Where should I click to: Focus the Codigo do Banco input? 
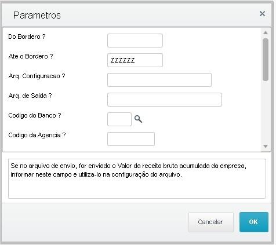click(119, 119)
